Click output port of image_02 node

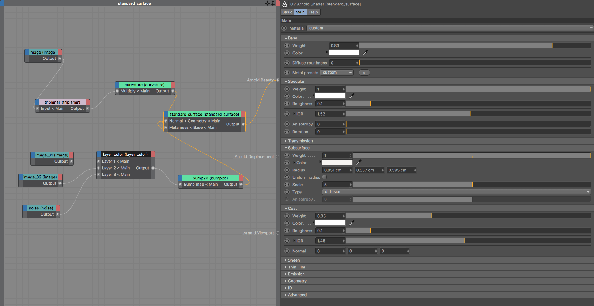click(x=60, y=183)
